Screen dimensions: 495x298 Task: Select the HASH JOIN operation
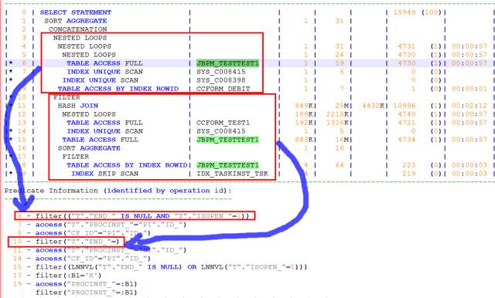click(77, 106)
